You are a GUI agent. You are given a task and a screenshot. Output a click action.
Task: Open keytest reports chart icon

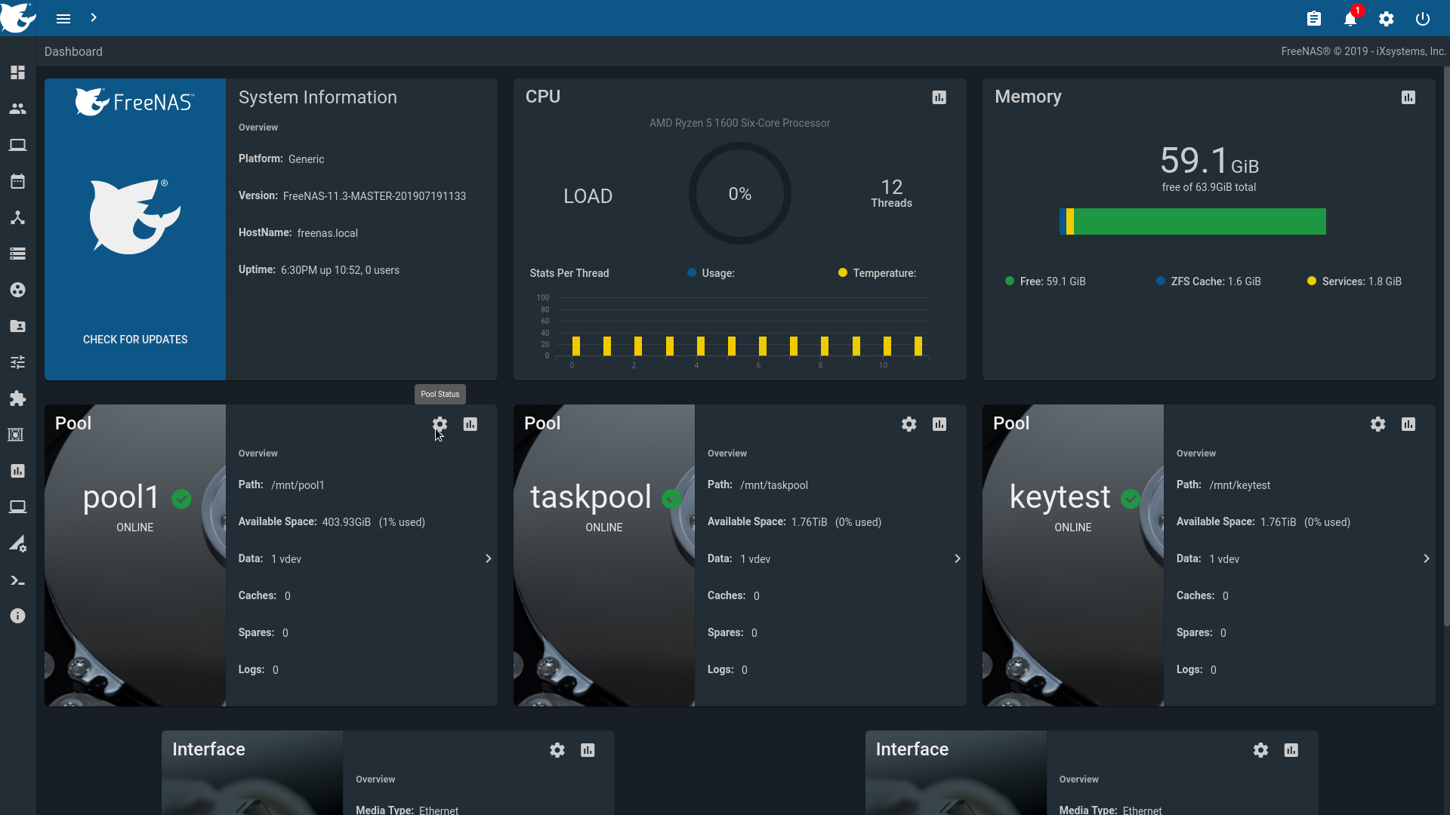(1408, 424)
